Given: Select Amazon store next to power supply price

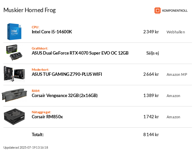Looking at the screenshot, I should (173, 117).
